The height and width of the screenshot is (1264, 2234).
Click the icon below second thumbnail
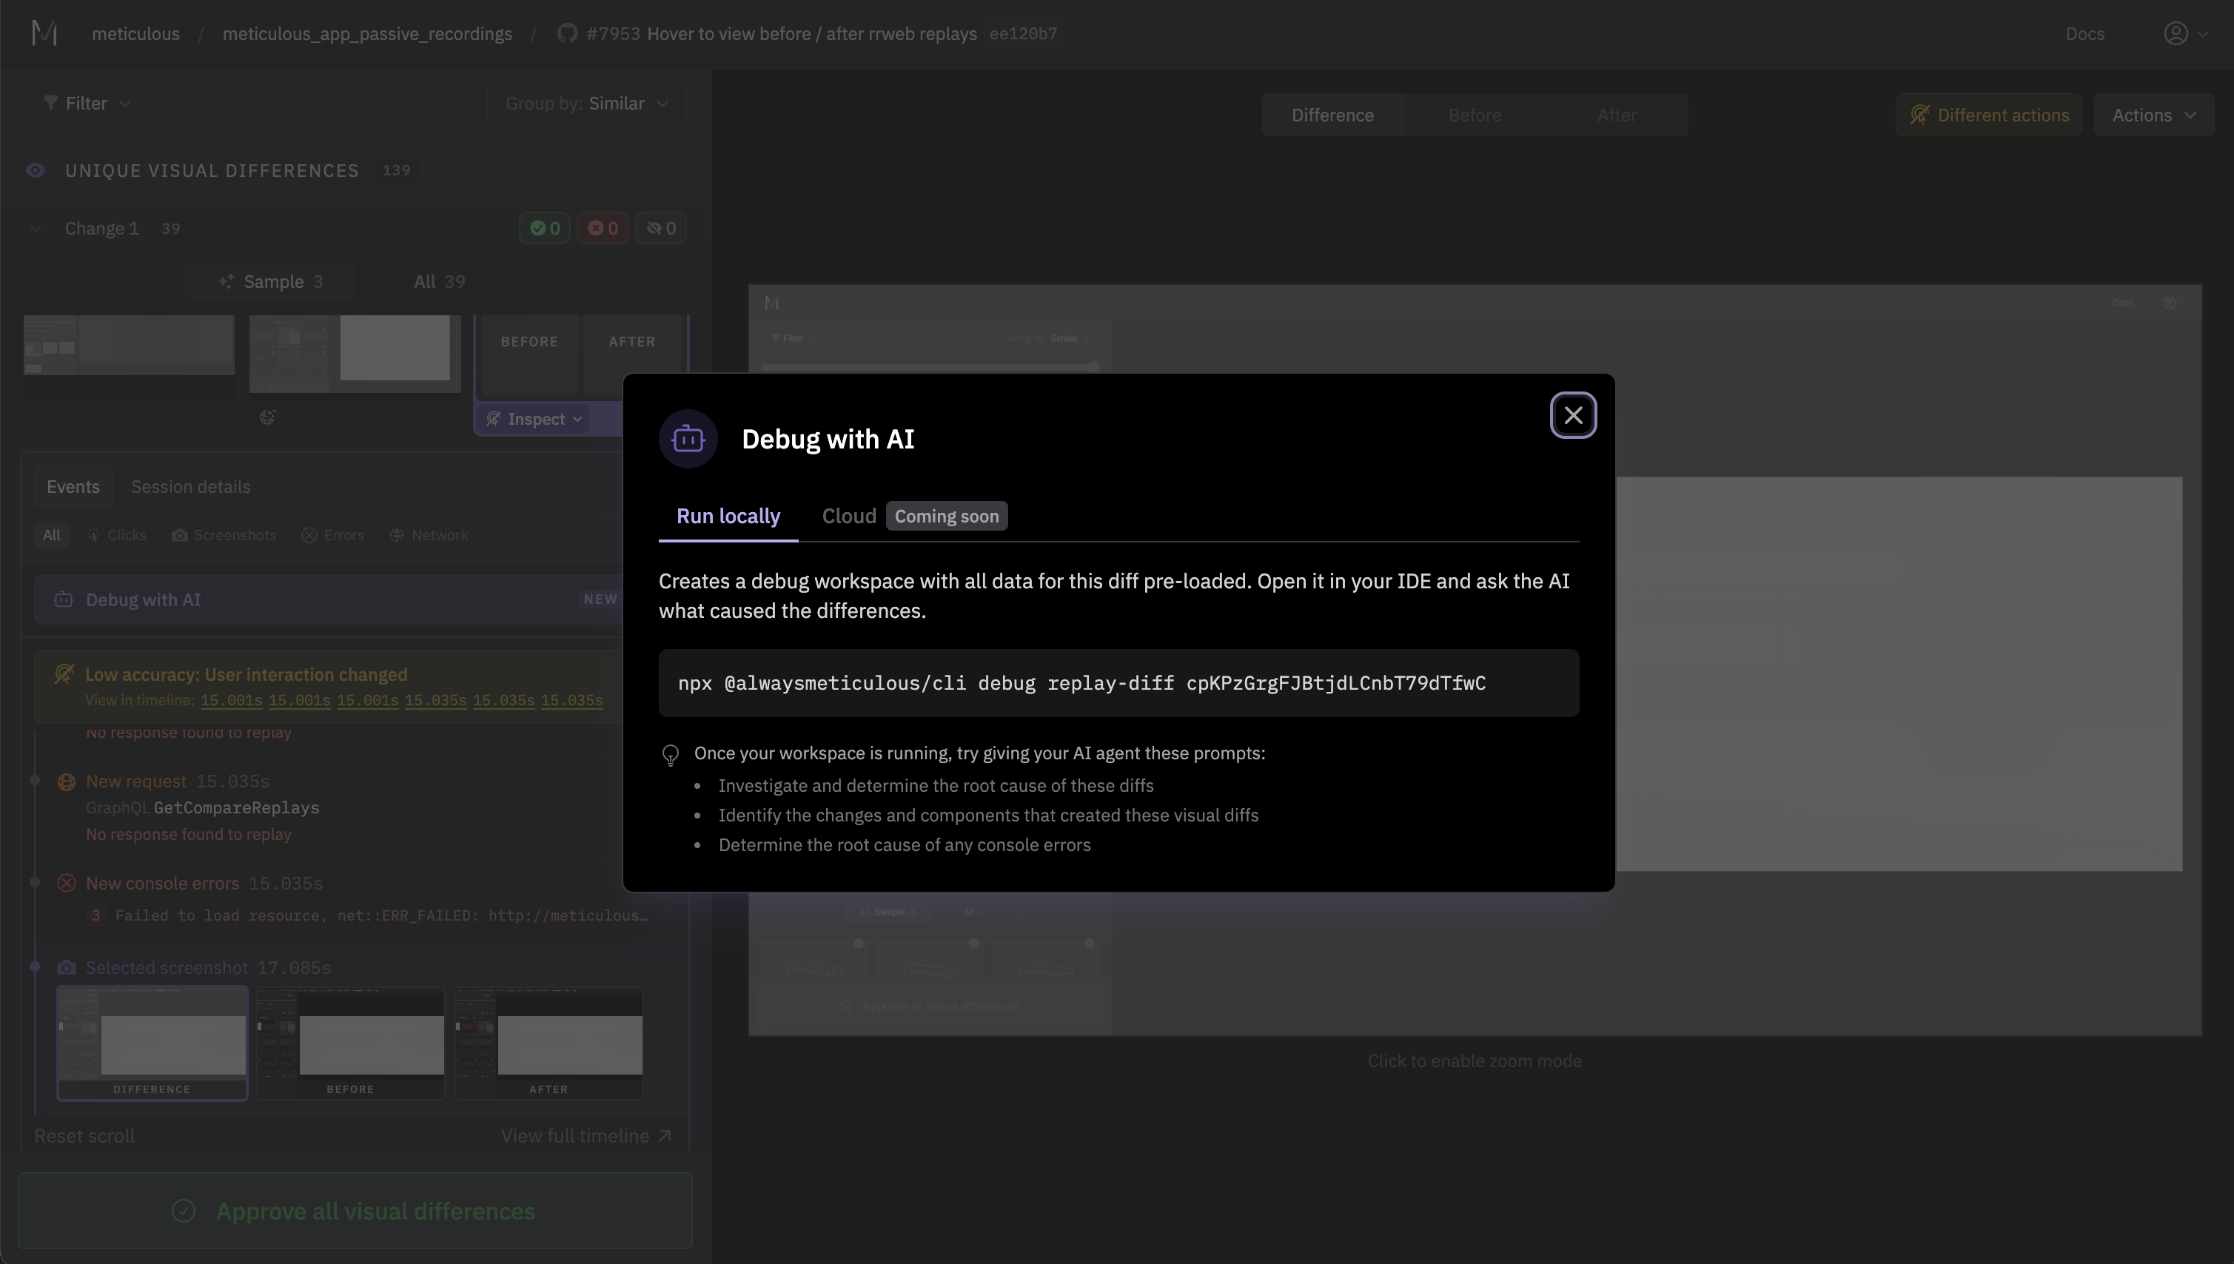click(267, 417)
